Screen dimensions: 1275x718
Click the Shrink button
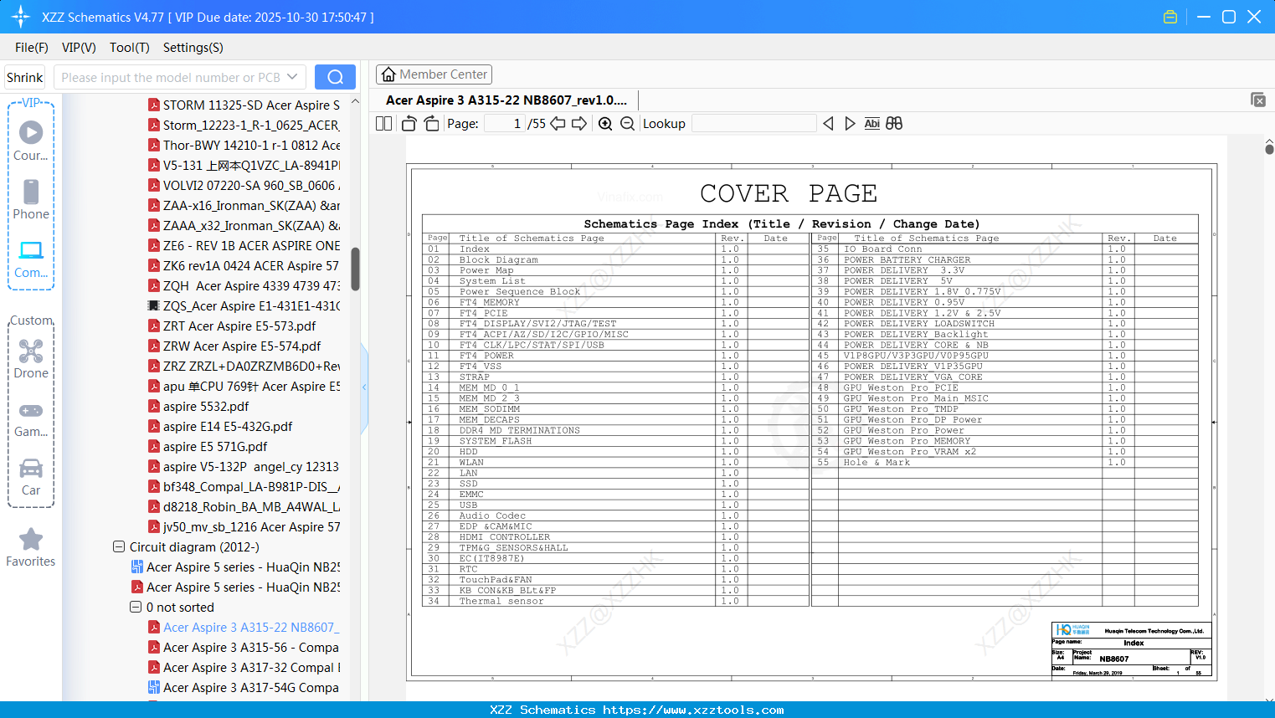pyautogui.click(x=25, y=77)
